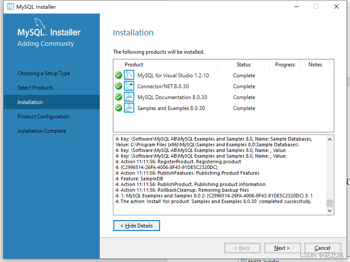Click the MySQL for Visual Studio product icon
Screen dimensions: 350x262
click(129, 75)
